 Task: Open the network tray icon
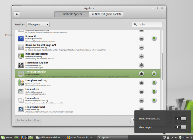[172, 137]
